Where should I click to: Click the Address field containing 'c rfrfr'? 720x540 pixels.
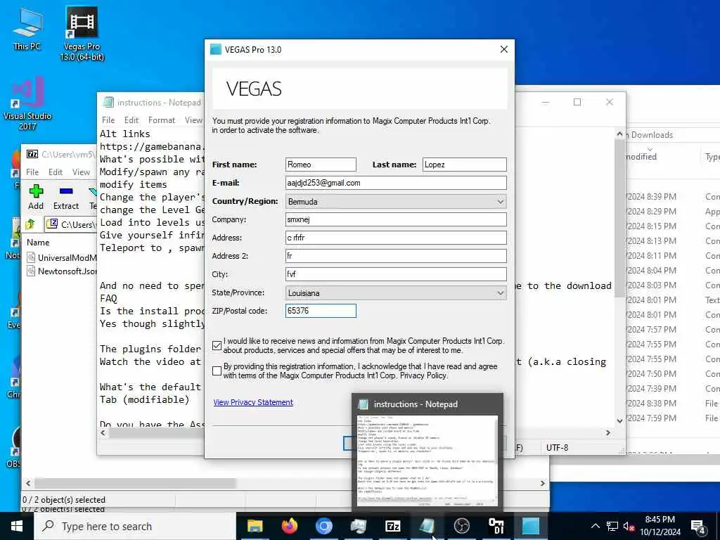pos(396,238)
